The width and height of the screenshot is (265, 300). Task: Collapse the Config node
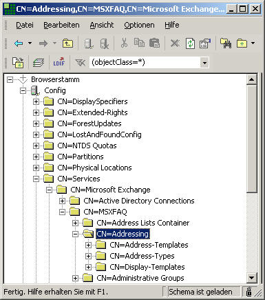23,91
